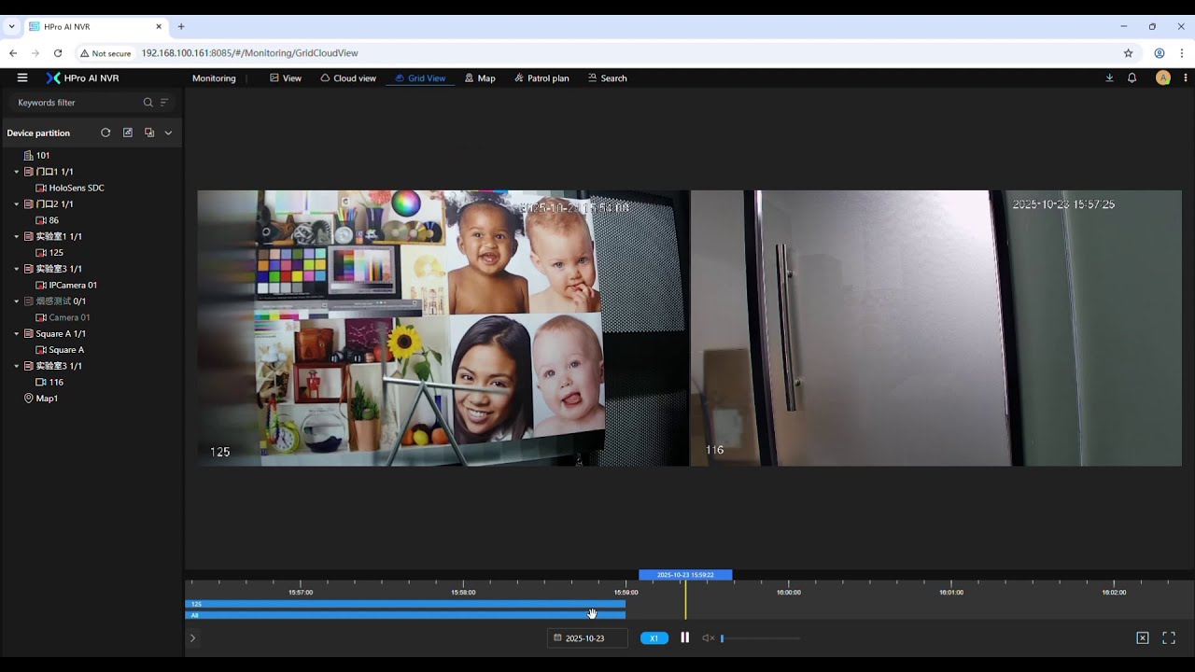Open the filter sort options icon
Screen dimensions: 1195x672
(164, 103)
